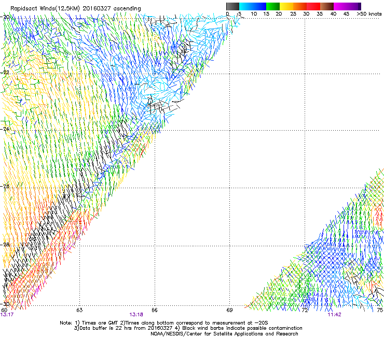
Task: Click the purple '11:42' pass time label
Action: tap(334, 315)
